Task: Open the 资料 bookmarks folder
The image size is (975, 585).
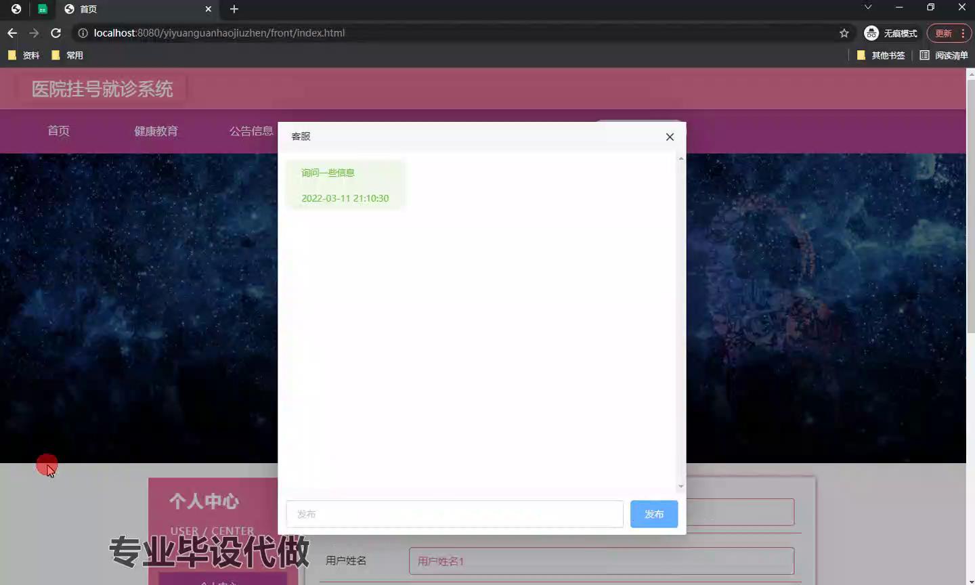Action: 24,56
